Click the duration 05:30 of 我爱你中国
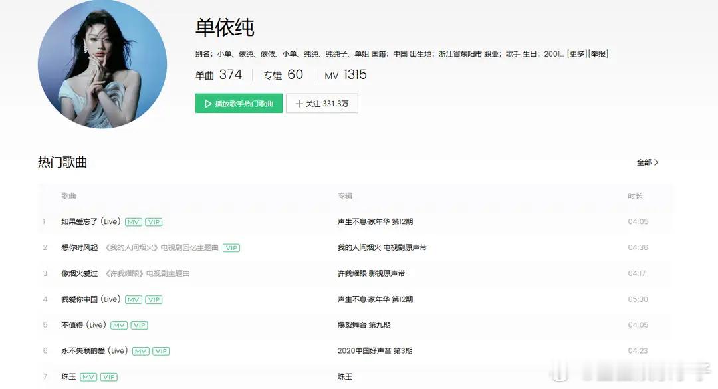Viewport: 718px width, 389px height. (638, 299)
